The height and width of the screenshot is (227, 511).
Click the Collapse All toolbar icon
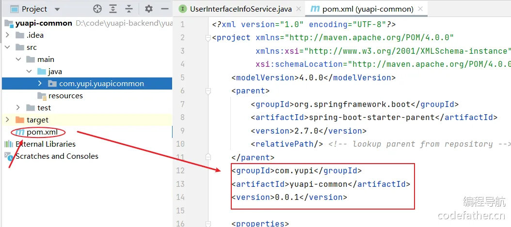tap(129, 9)
